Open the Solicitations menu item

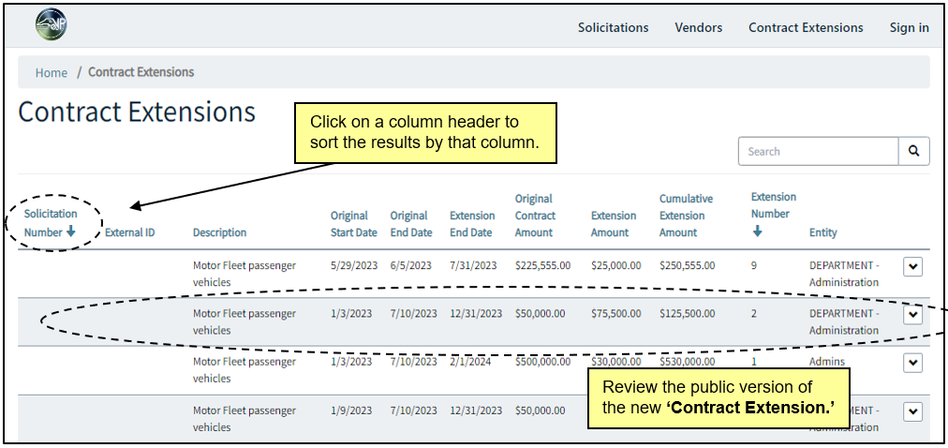613,27
